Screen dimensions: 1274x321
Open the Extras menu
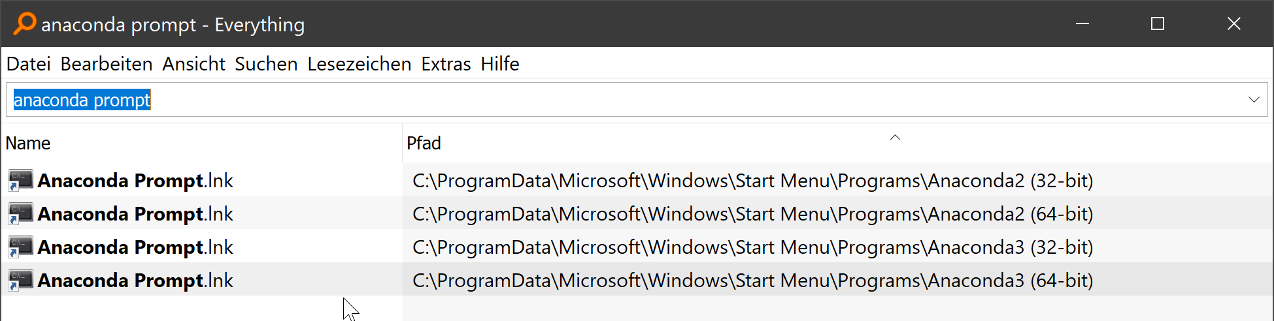pos(446,64)
